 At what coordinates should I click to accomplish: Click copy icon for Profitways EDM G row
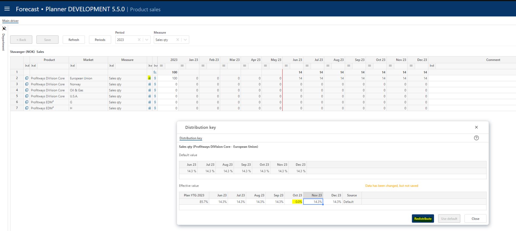pos(27,102)
